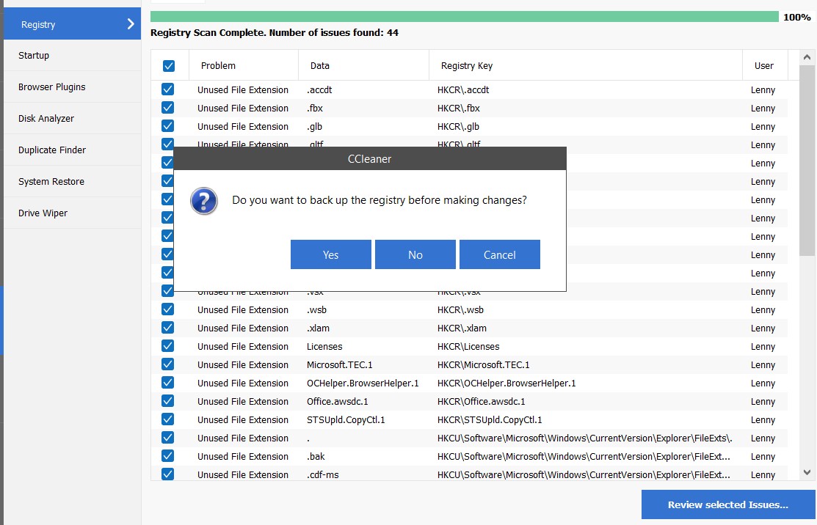Open the Disk Analyzer tool
This screenshot has height=525, width=817.
click(73, 119)
